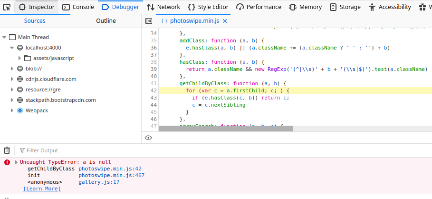Expand the blob:// source node
The image size is (432, 199).
(x=12, y=69)
